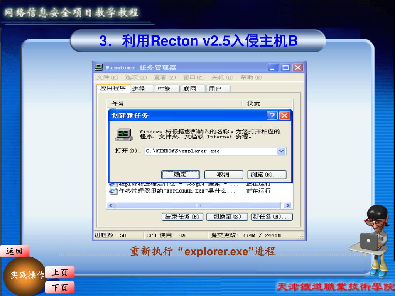The width and height of the screenshot is (395, 296).
Task: Click the horizontal scrollbar in task list
Action: 198,205
